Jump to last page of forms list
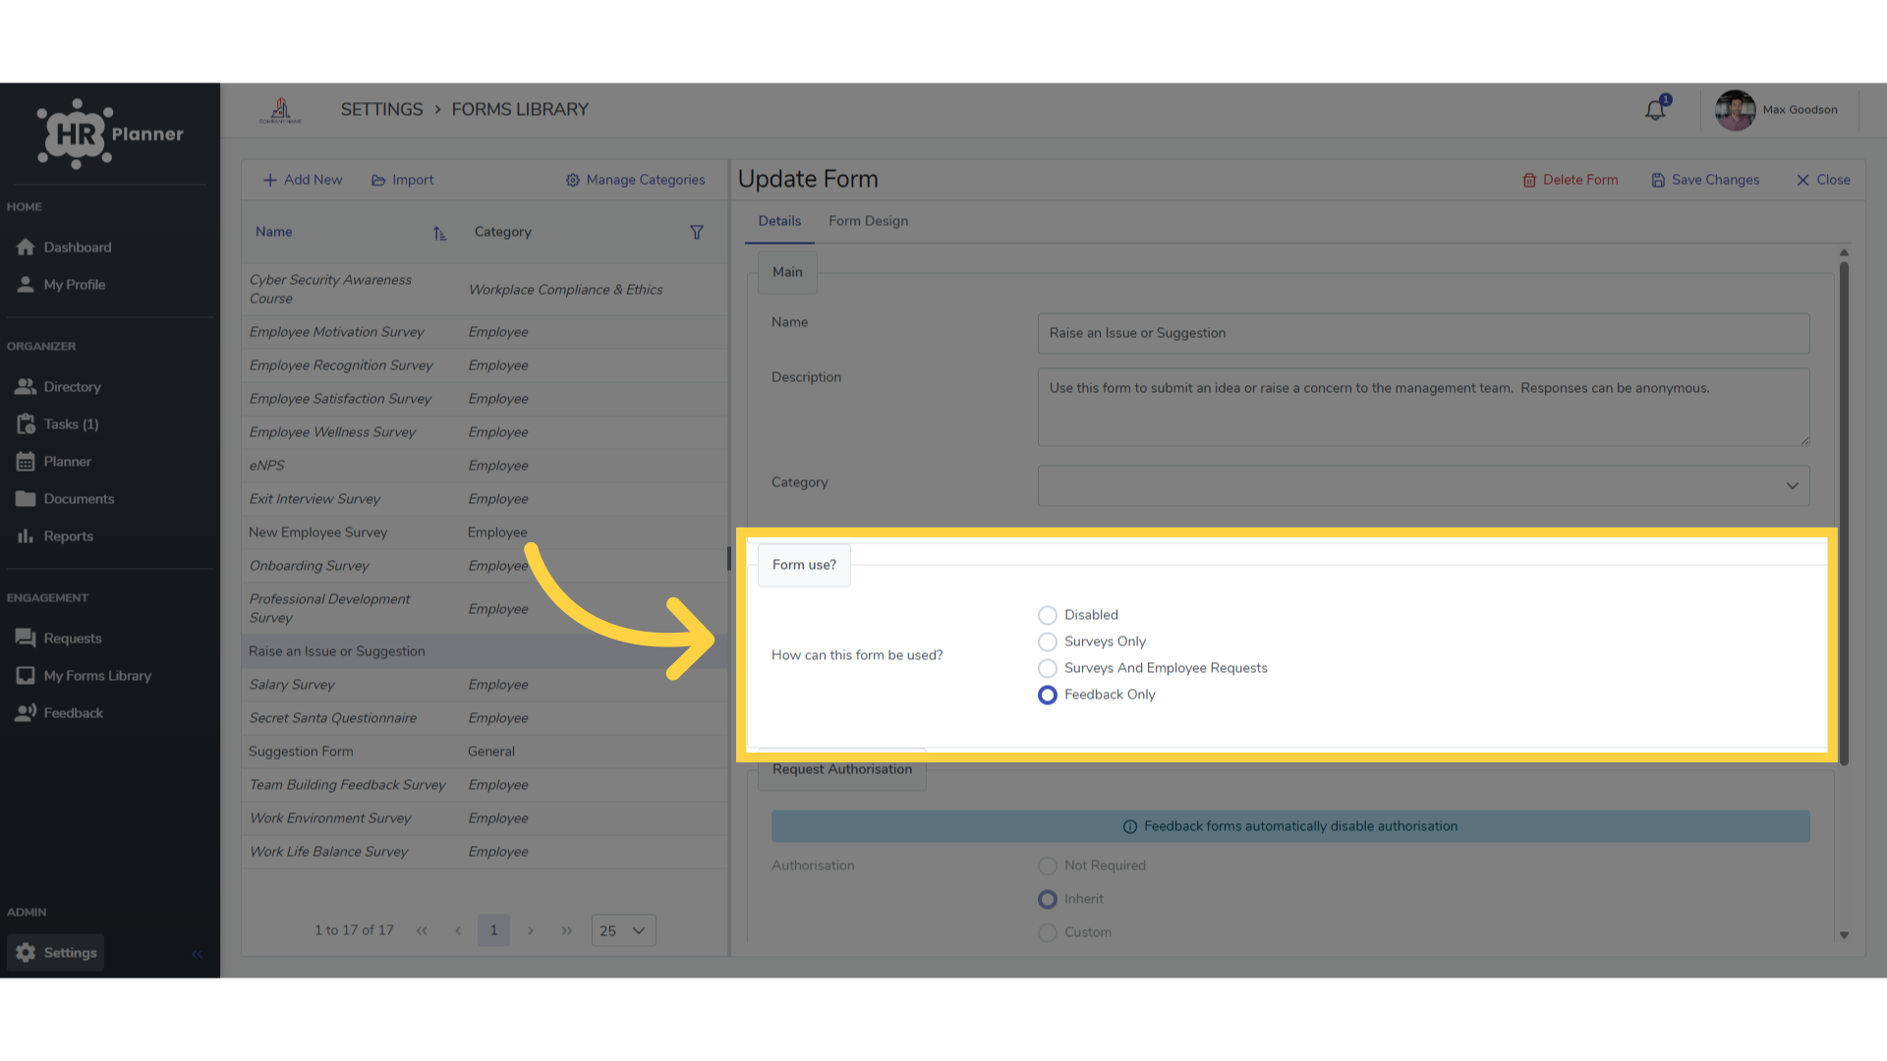Image resolution: width=1887 pixels, height=1061 pixels. 567,930
